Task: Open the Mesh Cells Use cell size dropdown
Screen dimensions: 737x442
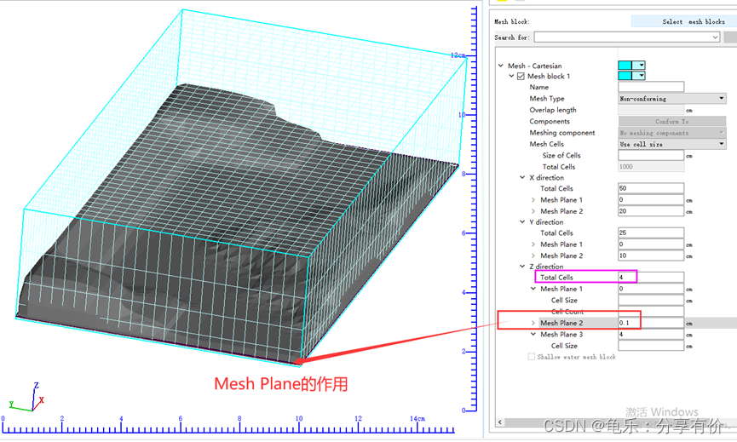Action: click(672, 144)
